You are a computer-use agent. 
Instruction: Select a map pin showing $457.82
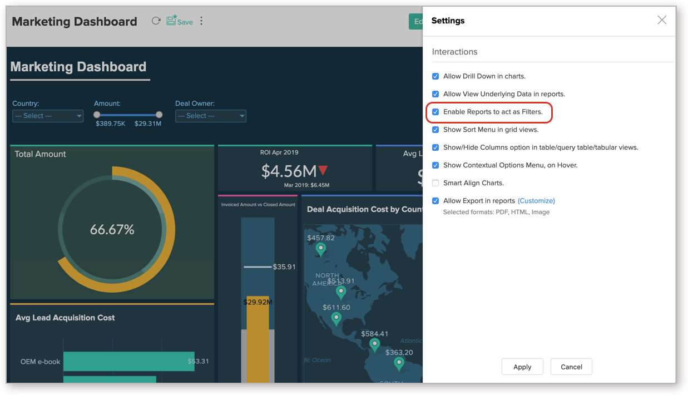[x=320, y=248]
